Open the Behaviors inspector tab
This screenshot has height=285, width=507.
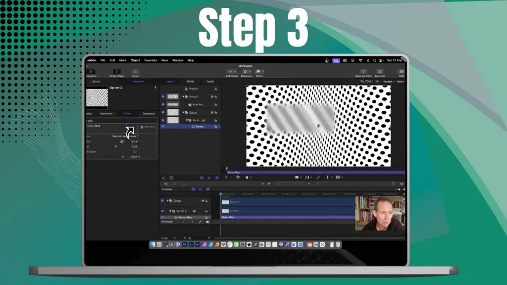[x=106, y=114]
